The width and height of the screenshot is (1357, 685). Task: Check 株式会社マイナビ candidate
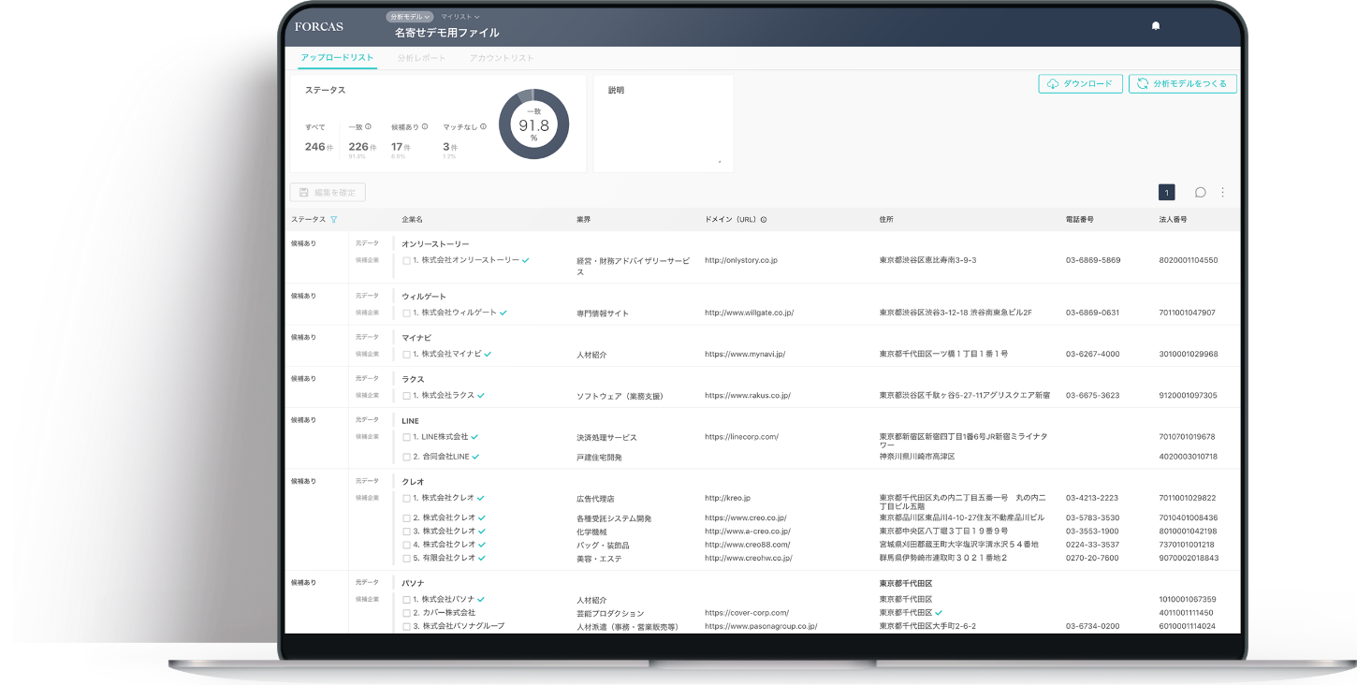[406, 355]
